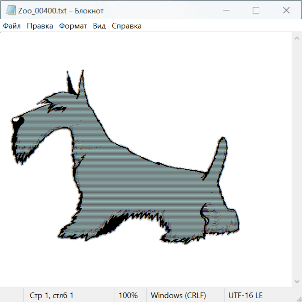Maximize the Notepad window
The image size is (302, 302).
pyautogui.click(x=256, y=10)
